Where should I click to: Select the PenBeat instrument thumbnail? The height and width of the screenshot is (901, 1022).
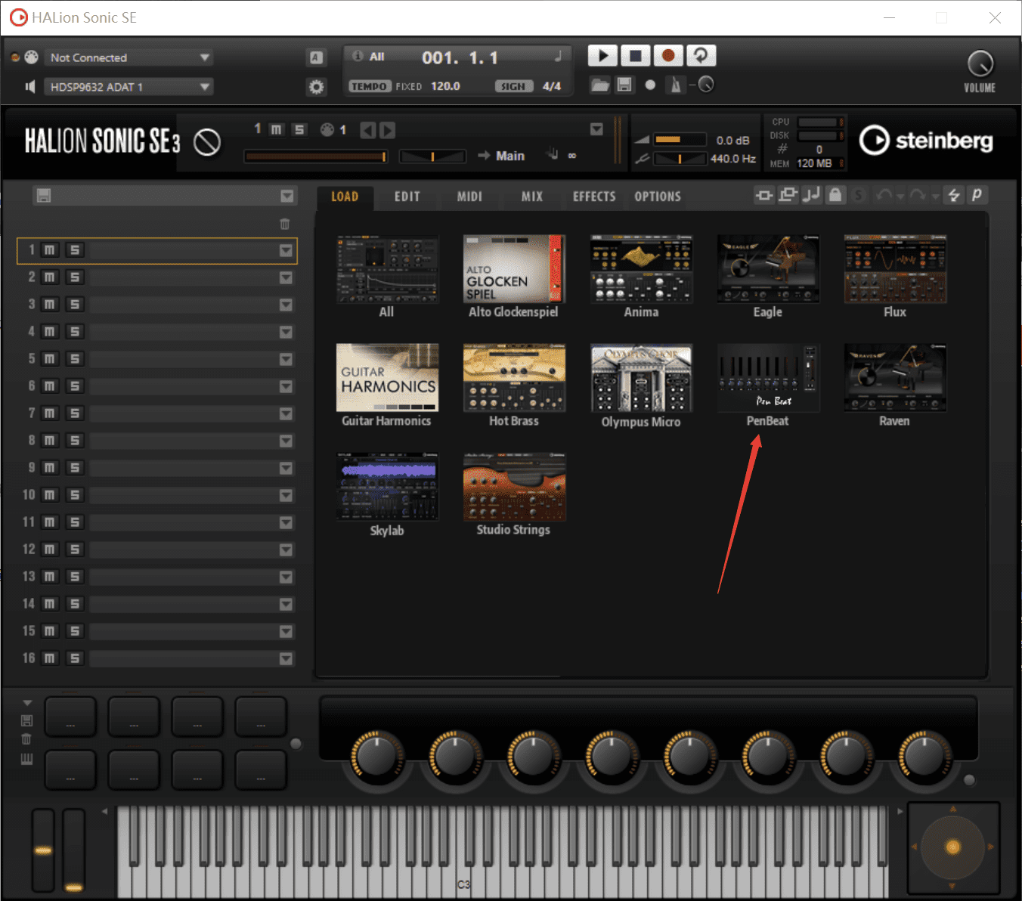click(768, 377)
